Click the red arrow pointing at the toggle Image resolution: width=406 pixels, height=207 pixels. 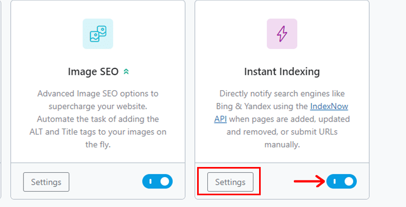tap(309, 181)
